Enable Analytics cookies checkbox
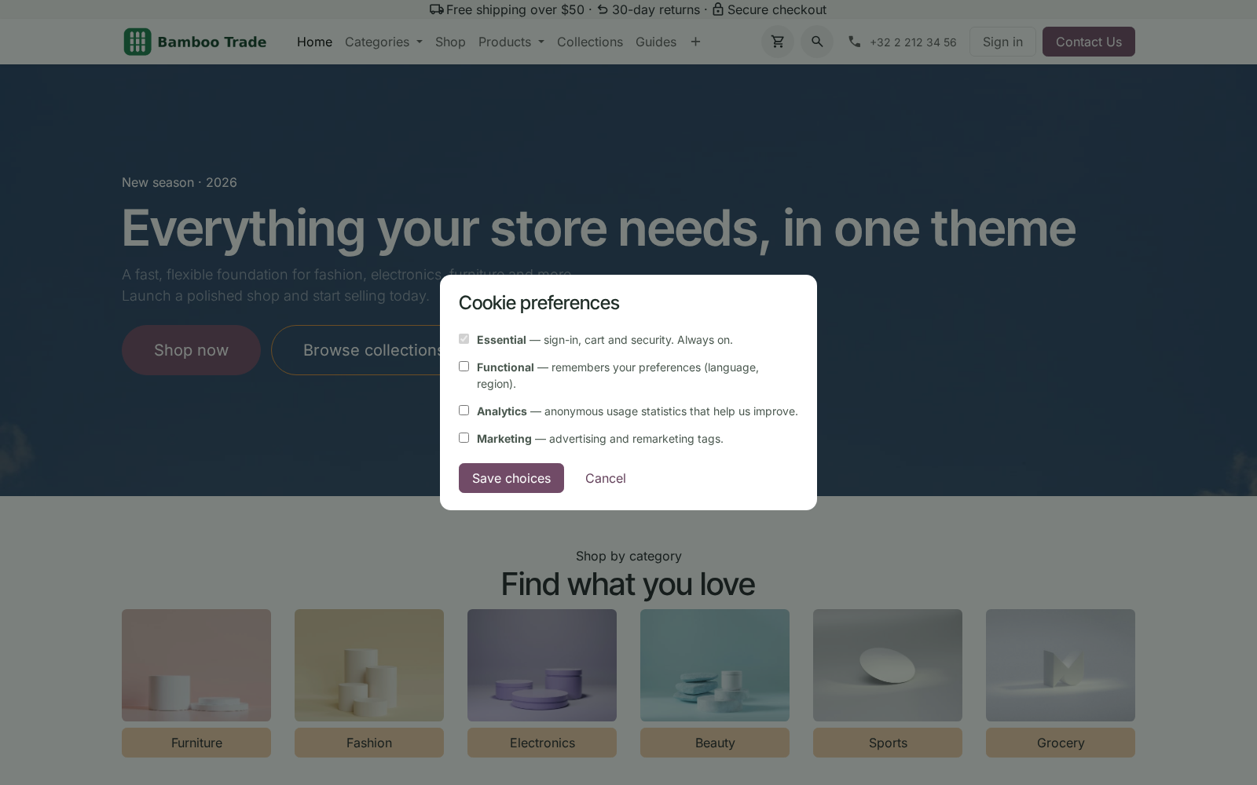The width and height of the screenshot is (1257, 785). (464, 411)
